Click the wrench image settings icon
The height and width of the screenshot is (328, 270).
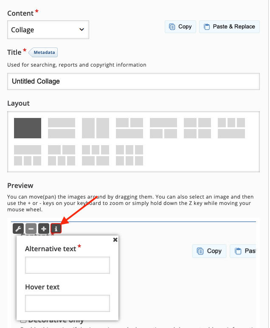pos(18,228)
